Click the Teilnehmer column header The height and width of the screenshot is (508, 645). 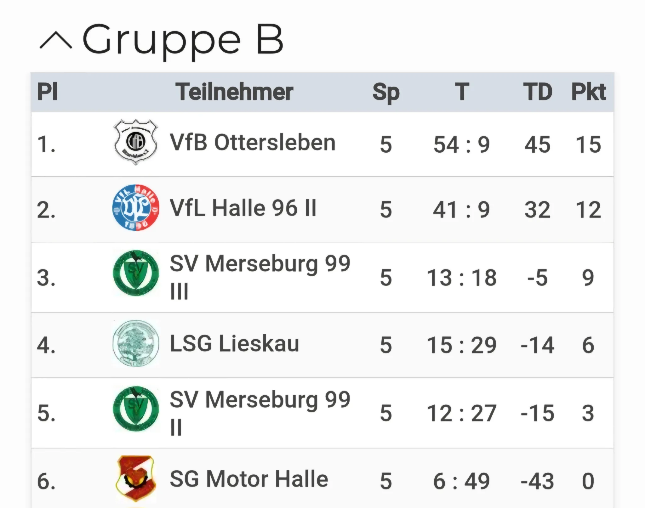point(234,92)
